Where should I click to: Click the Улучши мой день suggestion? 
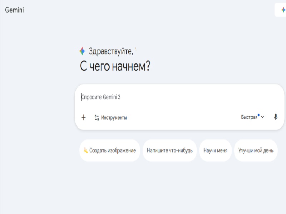256,150
